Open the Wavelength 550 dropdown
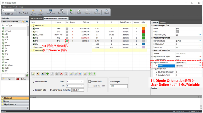203x113 pixels. click(126, 86)
